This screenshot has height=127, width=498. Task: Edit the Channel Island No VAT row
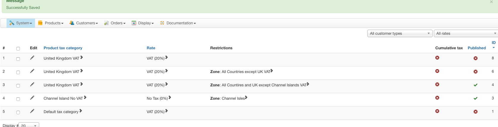coord(32,98)
